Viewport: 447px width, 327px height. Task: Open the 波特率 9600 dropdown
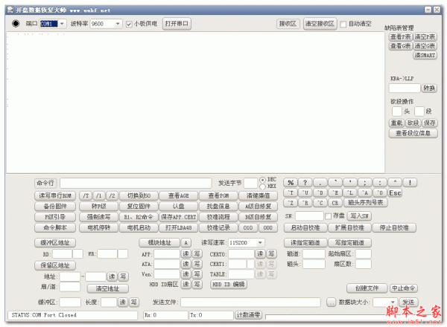(x=118, y=24)
